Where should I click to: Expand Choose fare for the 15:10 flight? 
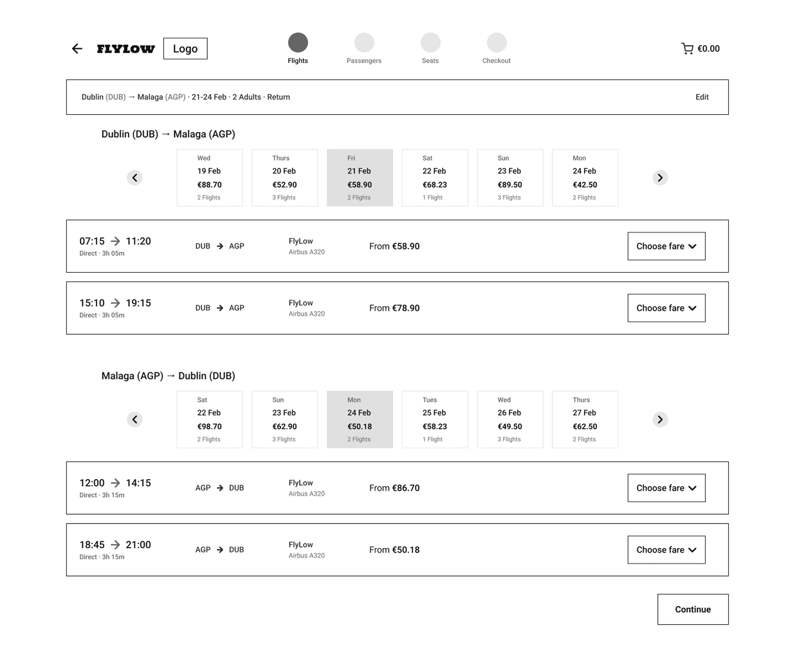point(666,308)
